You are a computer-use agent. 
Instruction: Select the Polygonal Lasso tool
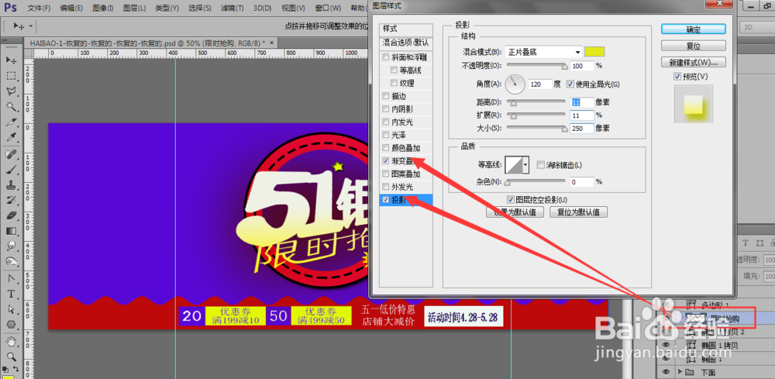pyautogui.click(x=11, y=91)
